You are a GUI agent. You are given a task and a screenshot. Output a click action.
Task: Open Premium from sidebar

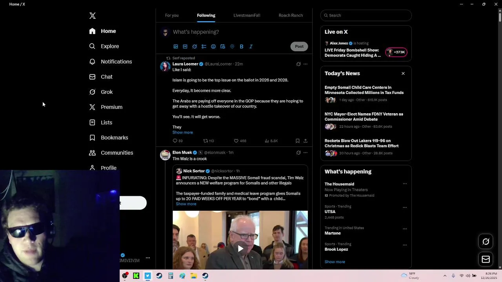[106, 107]
